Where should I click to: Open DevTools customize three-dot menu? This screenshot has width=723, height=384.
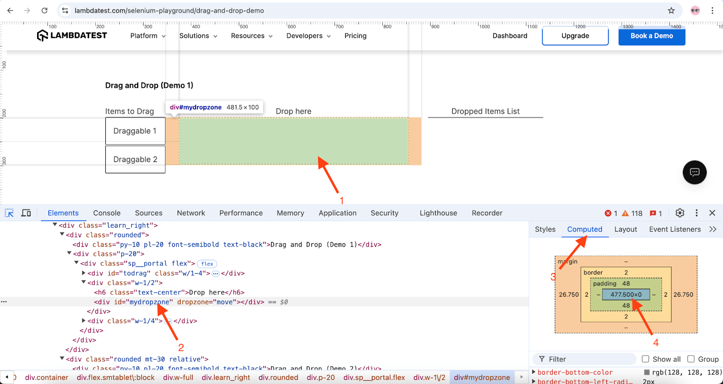pyautogui.click(x=696, y=213)
